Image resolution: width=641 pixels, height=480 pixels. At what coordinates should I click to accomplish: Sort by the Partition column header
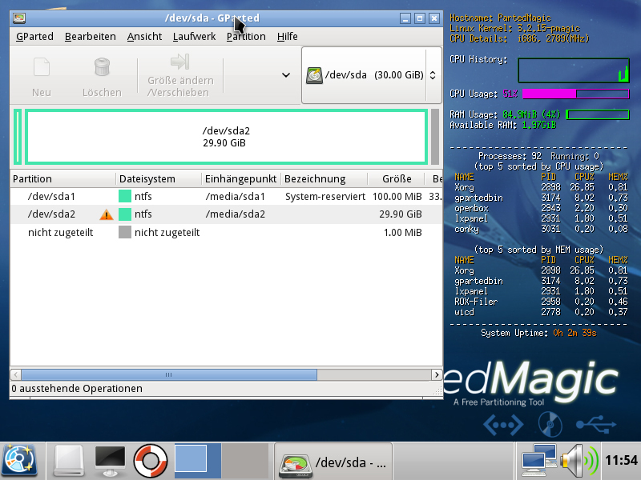[63, 178]
